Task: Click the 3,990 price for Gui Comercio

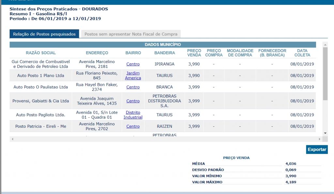Action: tap(194, 64)
